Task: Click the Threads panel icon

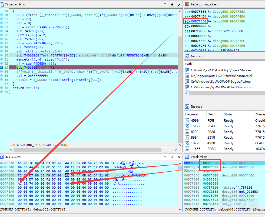Action: tap(187, 106)
